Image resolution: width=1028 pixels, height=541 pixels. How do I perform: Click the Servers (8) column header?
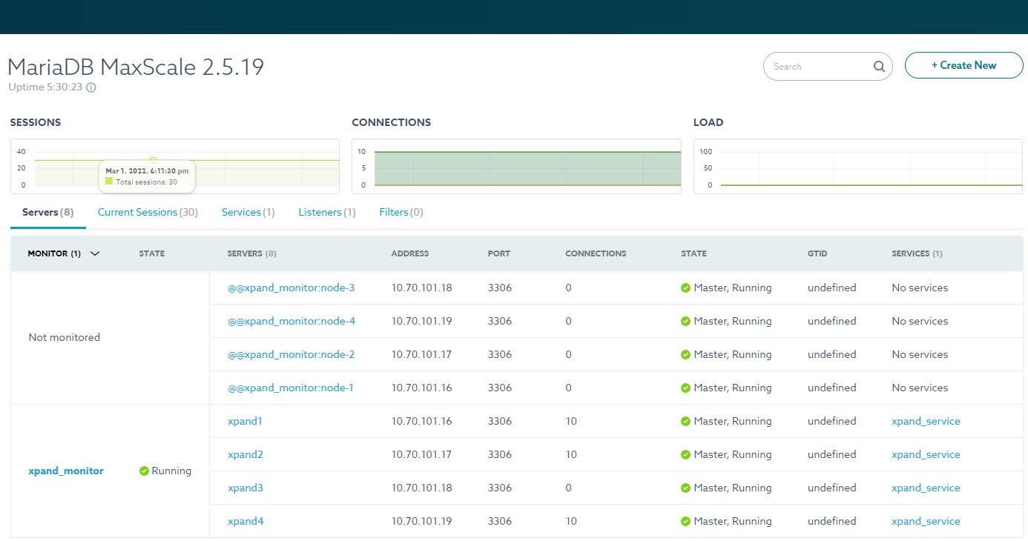click(251, 253)
